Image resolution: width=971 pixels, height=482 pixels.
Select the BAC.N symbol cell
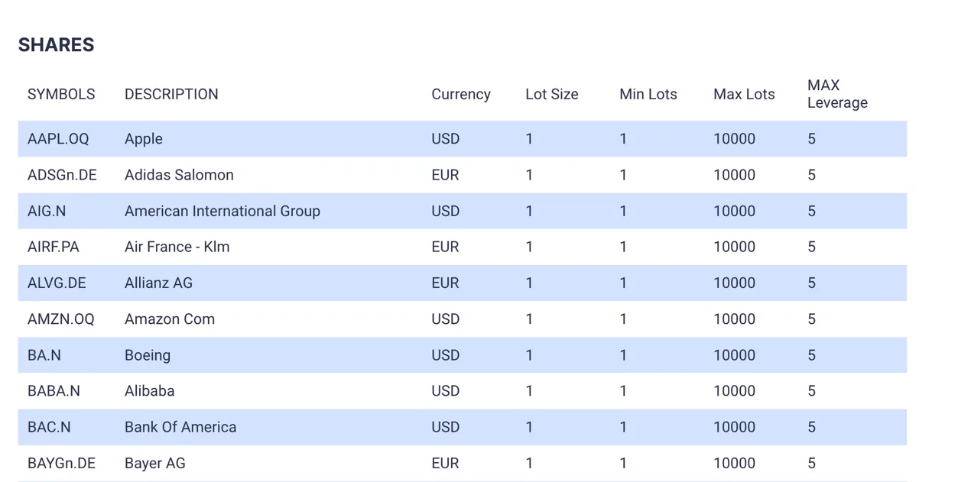click(x=49, y=427)
